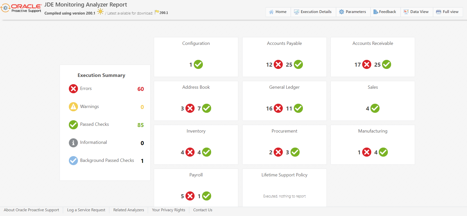Click the red Errors icon in Execution Summary

[x=73, y=88]
